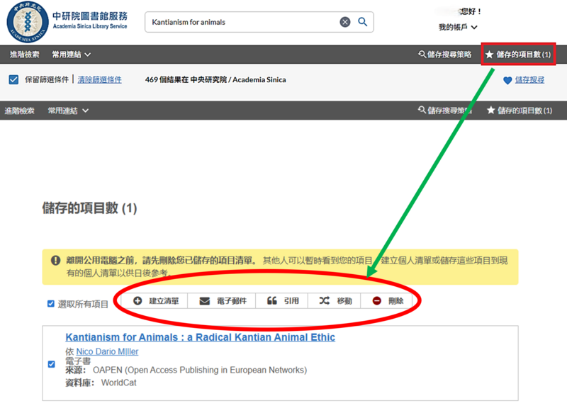The image size is (567, 413).
Task: Uncheck the Kantianism for Animals item checkbox
Action: (x=50, y=364)
